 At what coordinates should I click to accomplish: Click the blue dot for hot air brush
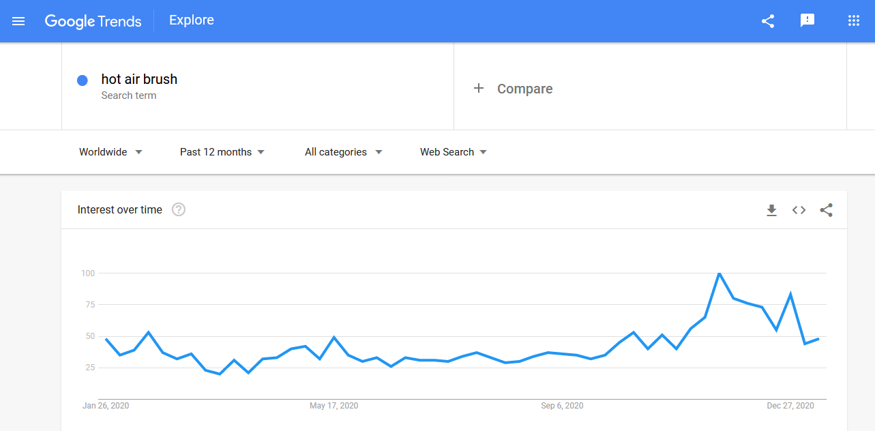(x=83, y=80)
